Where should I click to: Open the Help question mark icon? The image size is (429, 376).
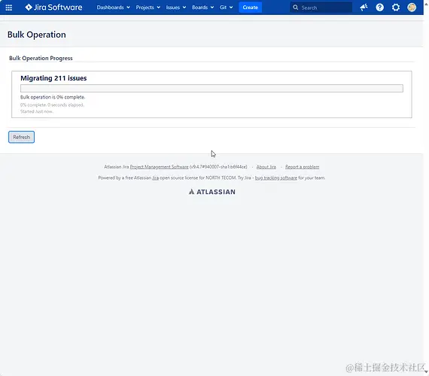point(380,8)
